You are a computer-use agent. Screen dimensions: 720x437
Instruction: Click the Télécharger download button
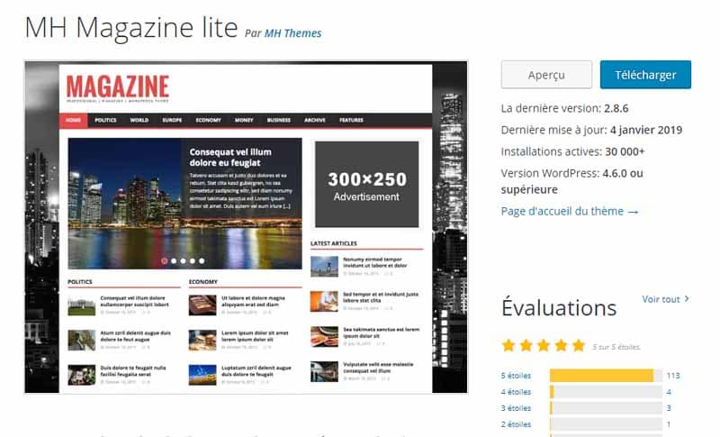coord(645,75)
